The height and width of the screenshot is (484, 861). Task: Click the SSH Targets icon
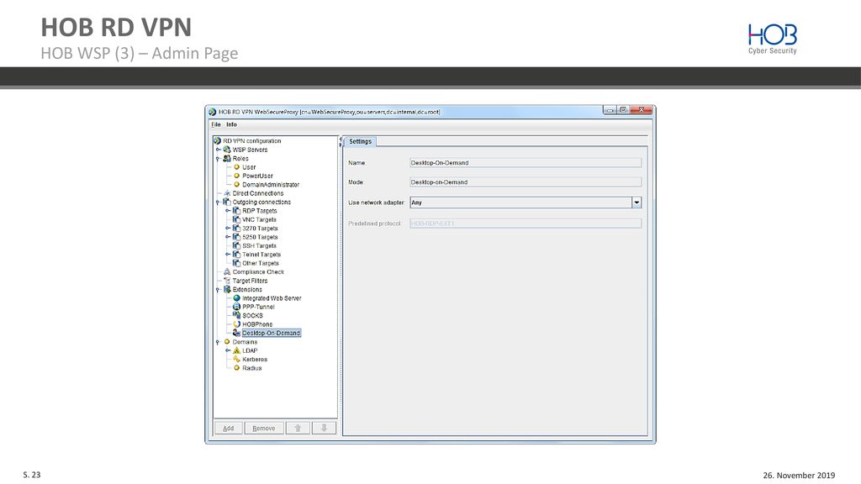click(236, 246)
